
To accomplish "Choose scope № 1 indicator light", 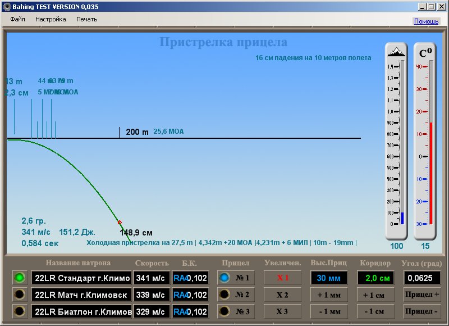I will (x=224, y=278).
